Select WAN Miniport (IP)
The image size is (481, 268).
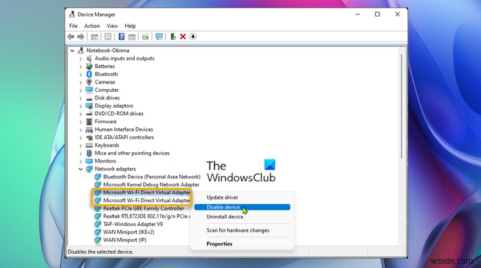coord(125,240)
